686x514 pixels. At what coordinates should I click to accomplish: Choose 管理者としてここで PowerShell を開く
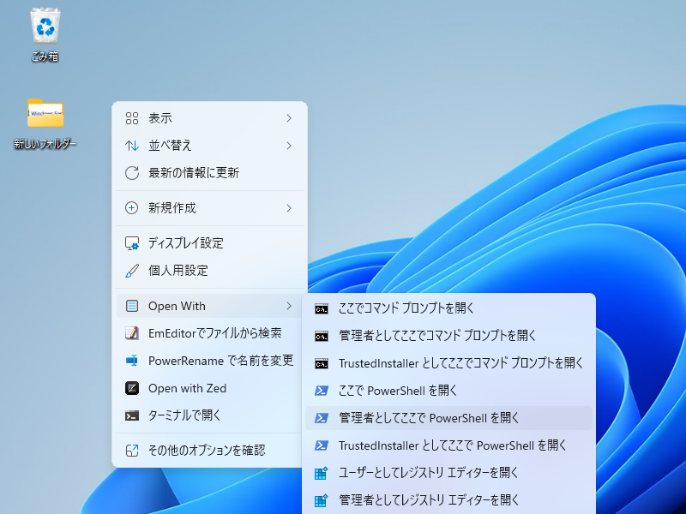(429, 418)
